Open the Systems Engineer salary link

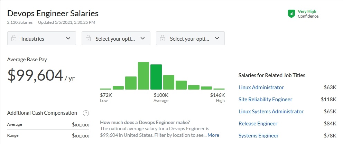258,136
